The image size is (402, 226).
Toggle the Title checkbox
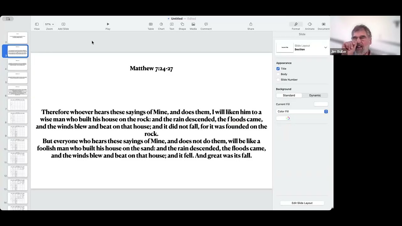click(278, 69)
